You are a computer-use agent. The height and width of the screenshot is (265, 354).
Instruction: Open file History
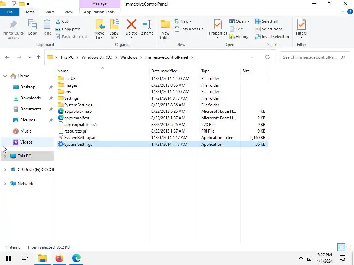click(239, 37)
